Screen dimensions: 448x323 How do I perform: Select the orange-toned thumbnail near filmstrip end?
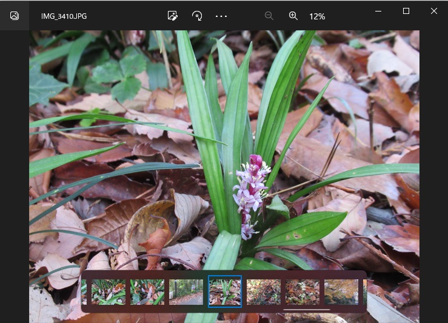click(341, 291)
